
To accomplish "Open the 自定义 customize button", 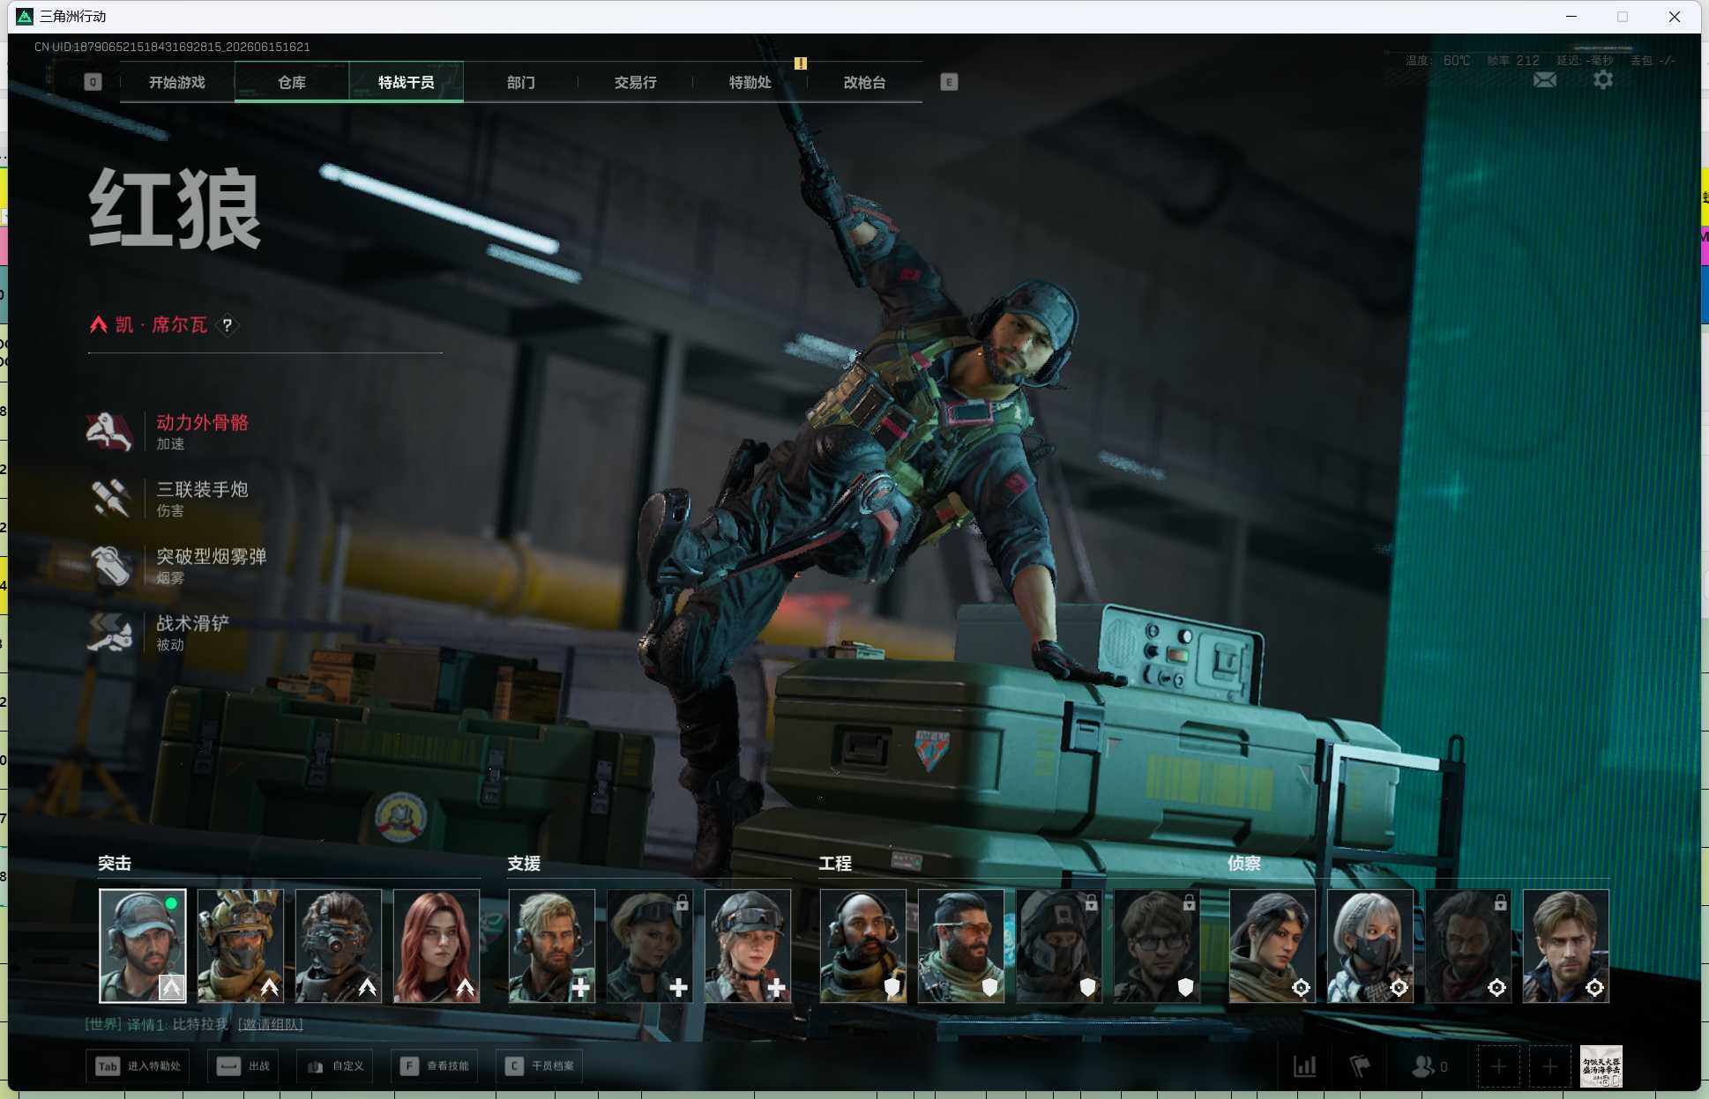I will point(335,1066).
